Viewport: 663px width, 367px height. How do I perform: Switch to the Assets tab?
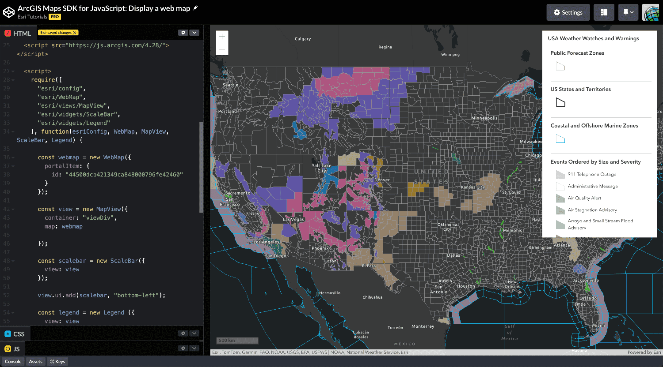(35, 361)
